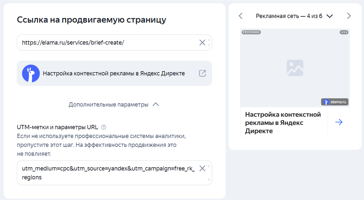Go to the previous ad preview

pos(241,16)
